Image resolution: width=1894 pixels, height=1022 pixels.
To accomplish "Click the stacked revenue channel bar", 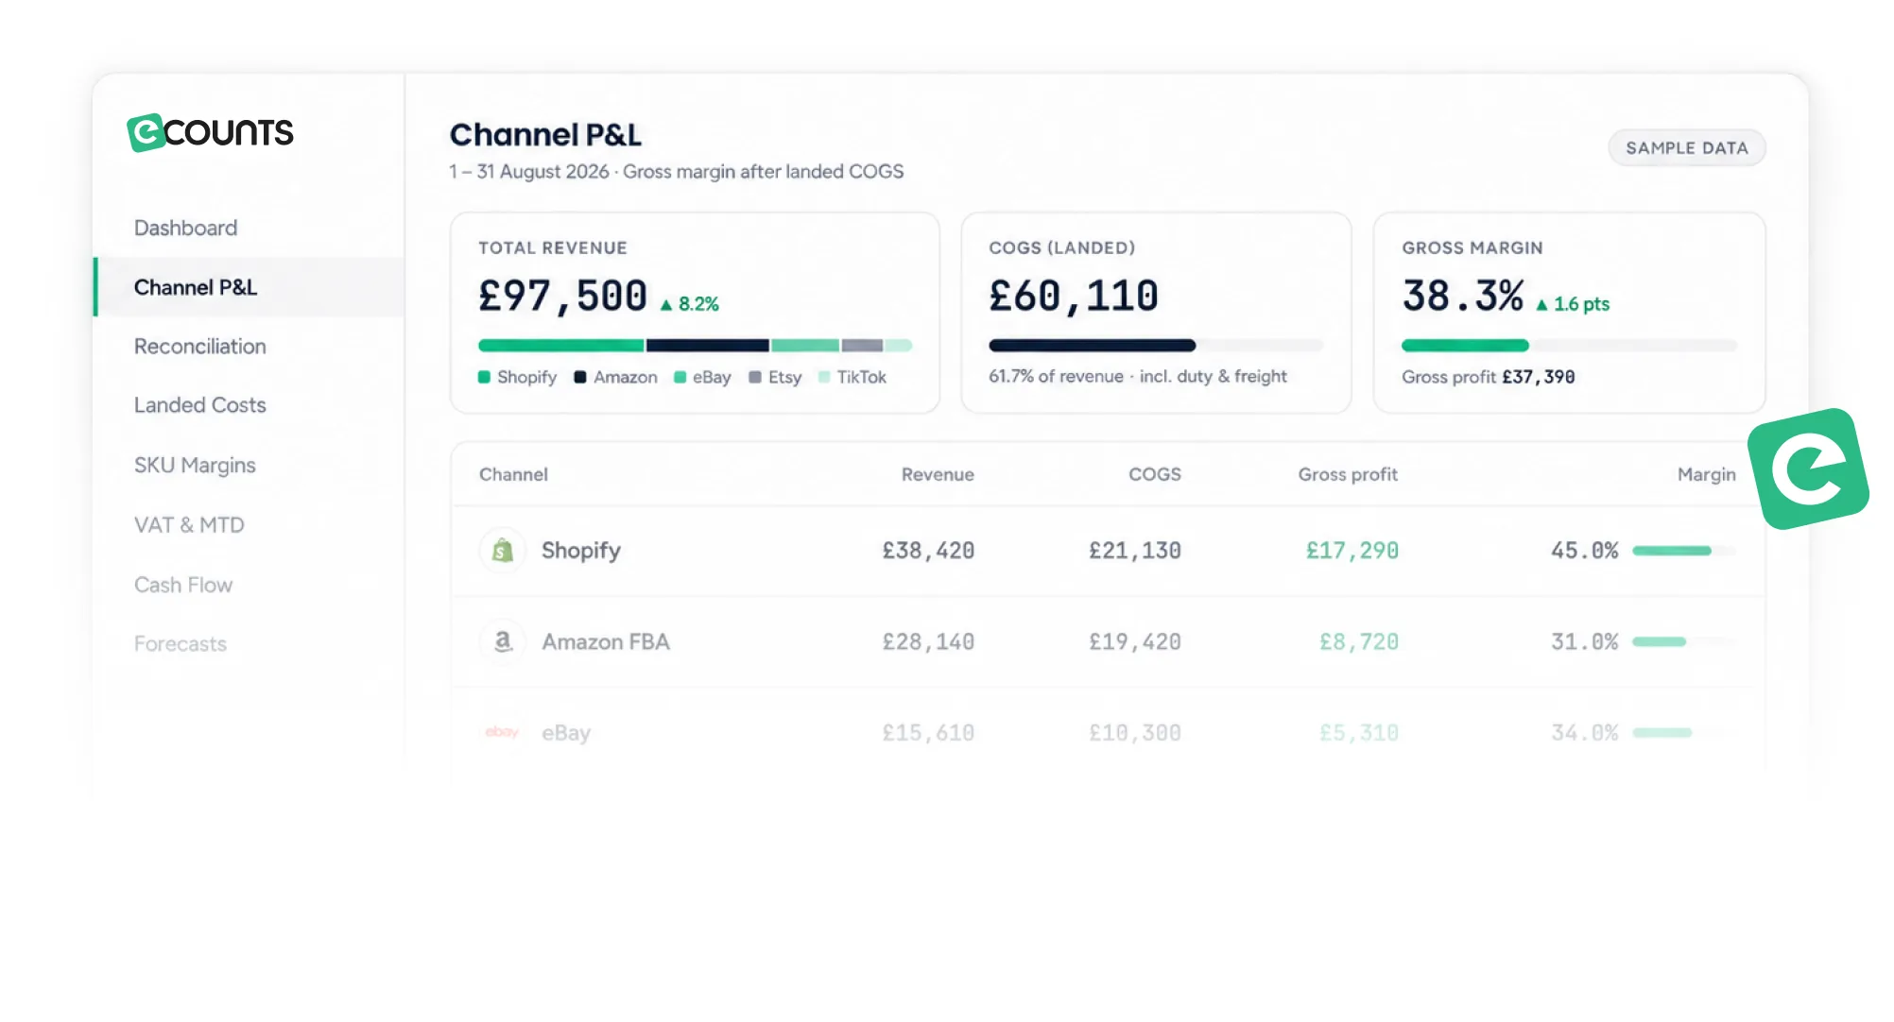I will click(x=696, y=346).
